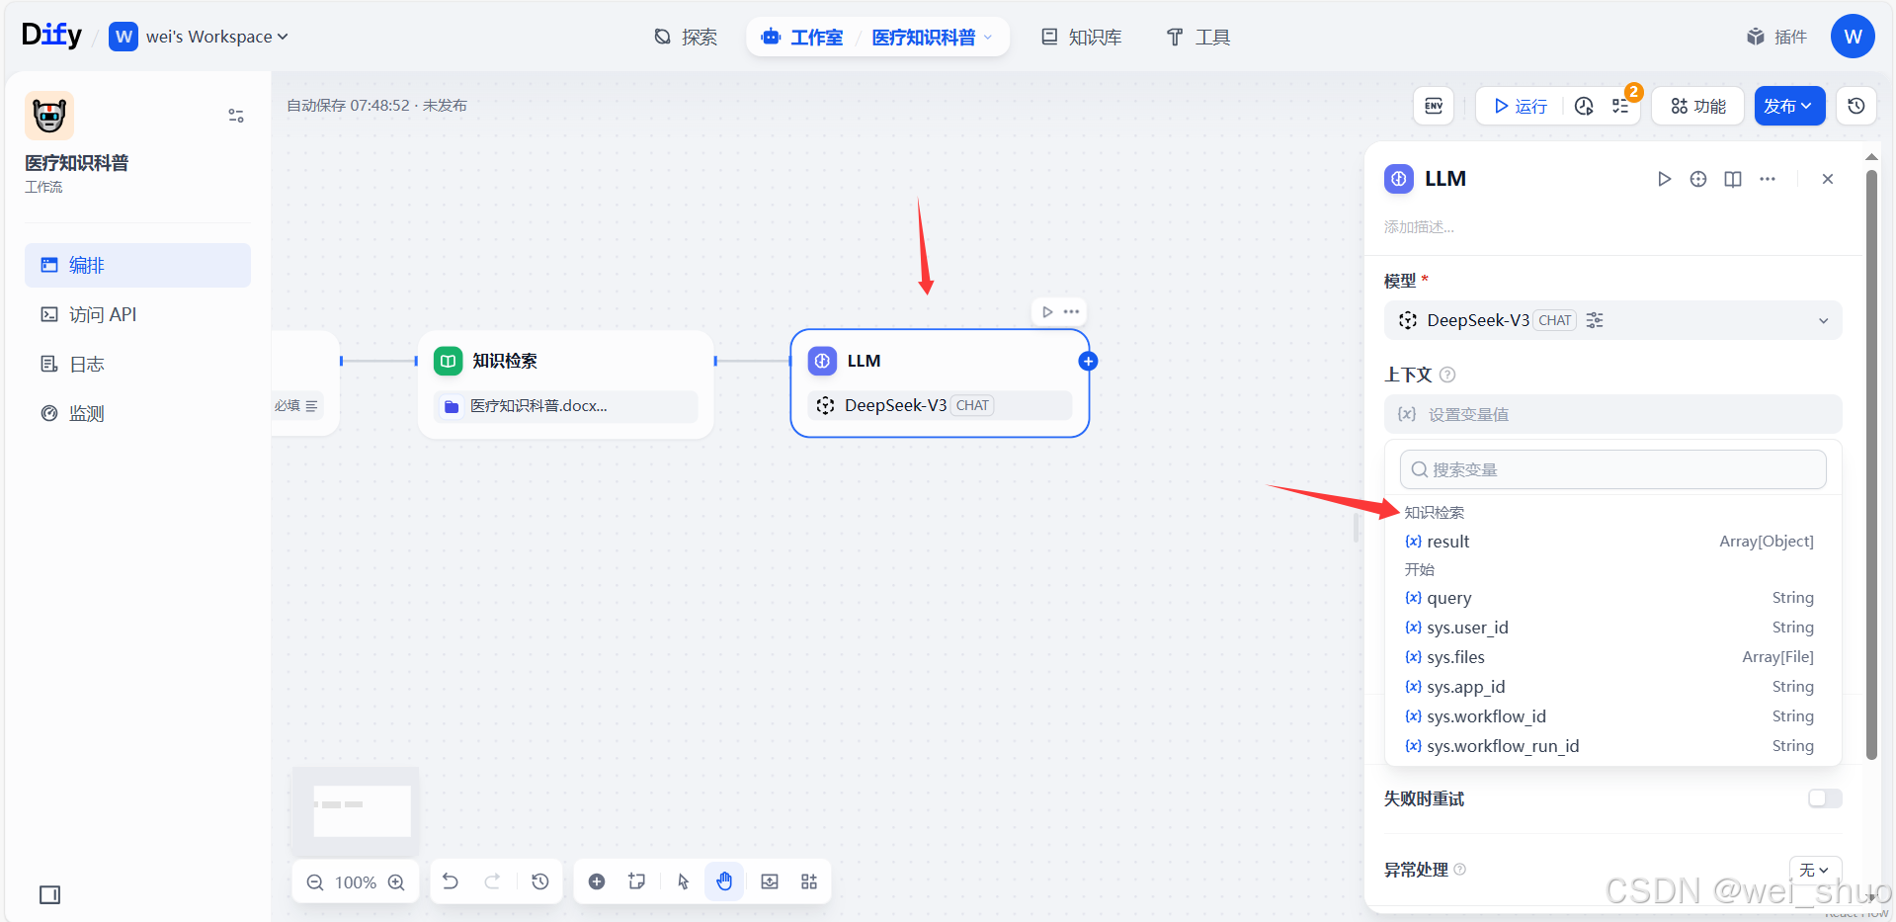Click the app panda avatar icon
1896x922 pixels.
49,116
